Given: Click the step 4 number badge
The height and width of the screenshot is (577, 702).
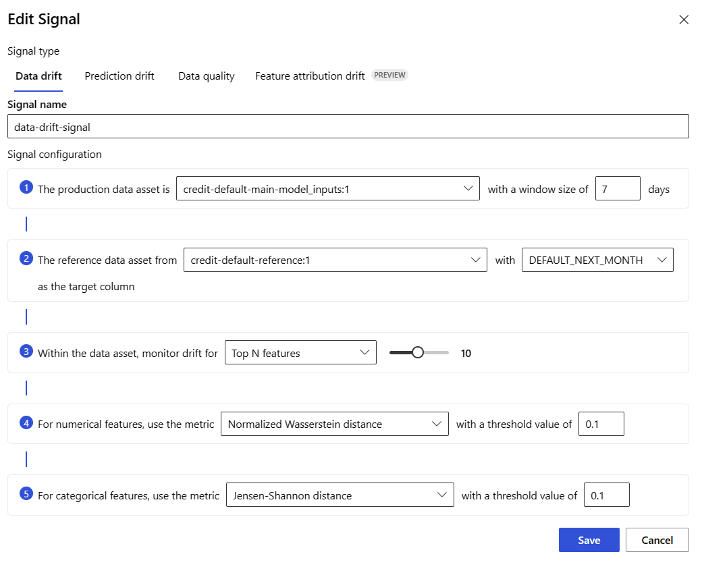Looking at the screenshot, I should coord(26,423).
